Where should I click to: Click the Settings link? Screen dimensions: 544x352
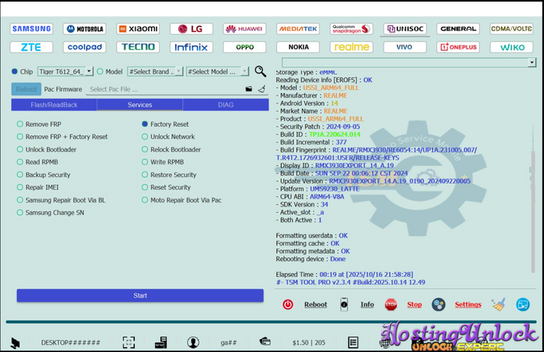[x=467, y=305]
